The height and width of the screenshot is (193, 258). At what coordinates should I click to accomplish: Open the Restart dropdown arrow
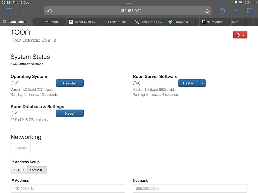coord(203,83)
